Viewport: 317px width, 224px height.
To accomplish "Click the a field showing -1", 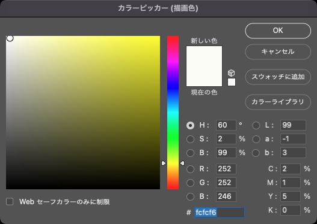I will click(293, 139).
